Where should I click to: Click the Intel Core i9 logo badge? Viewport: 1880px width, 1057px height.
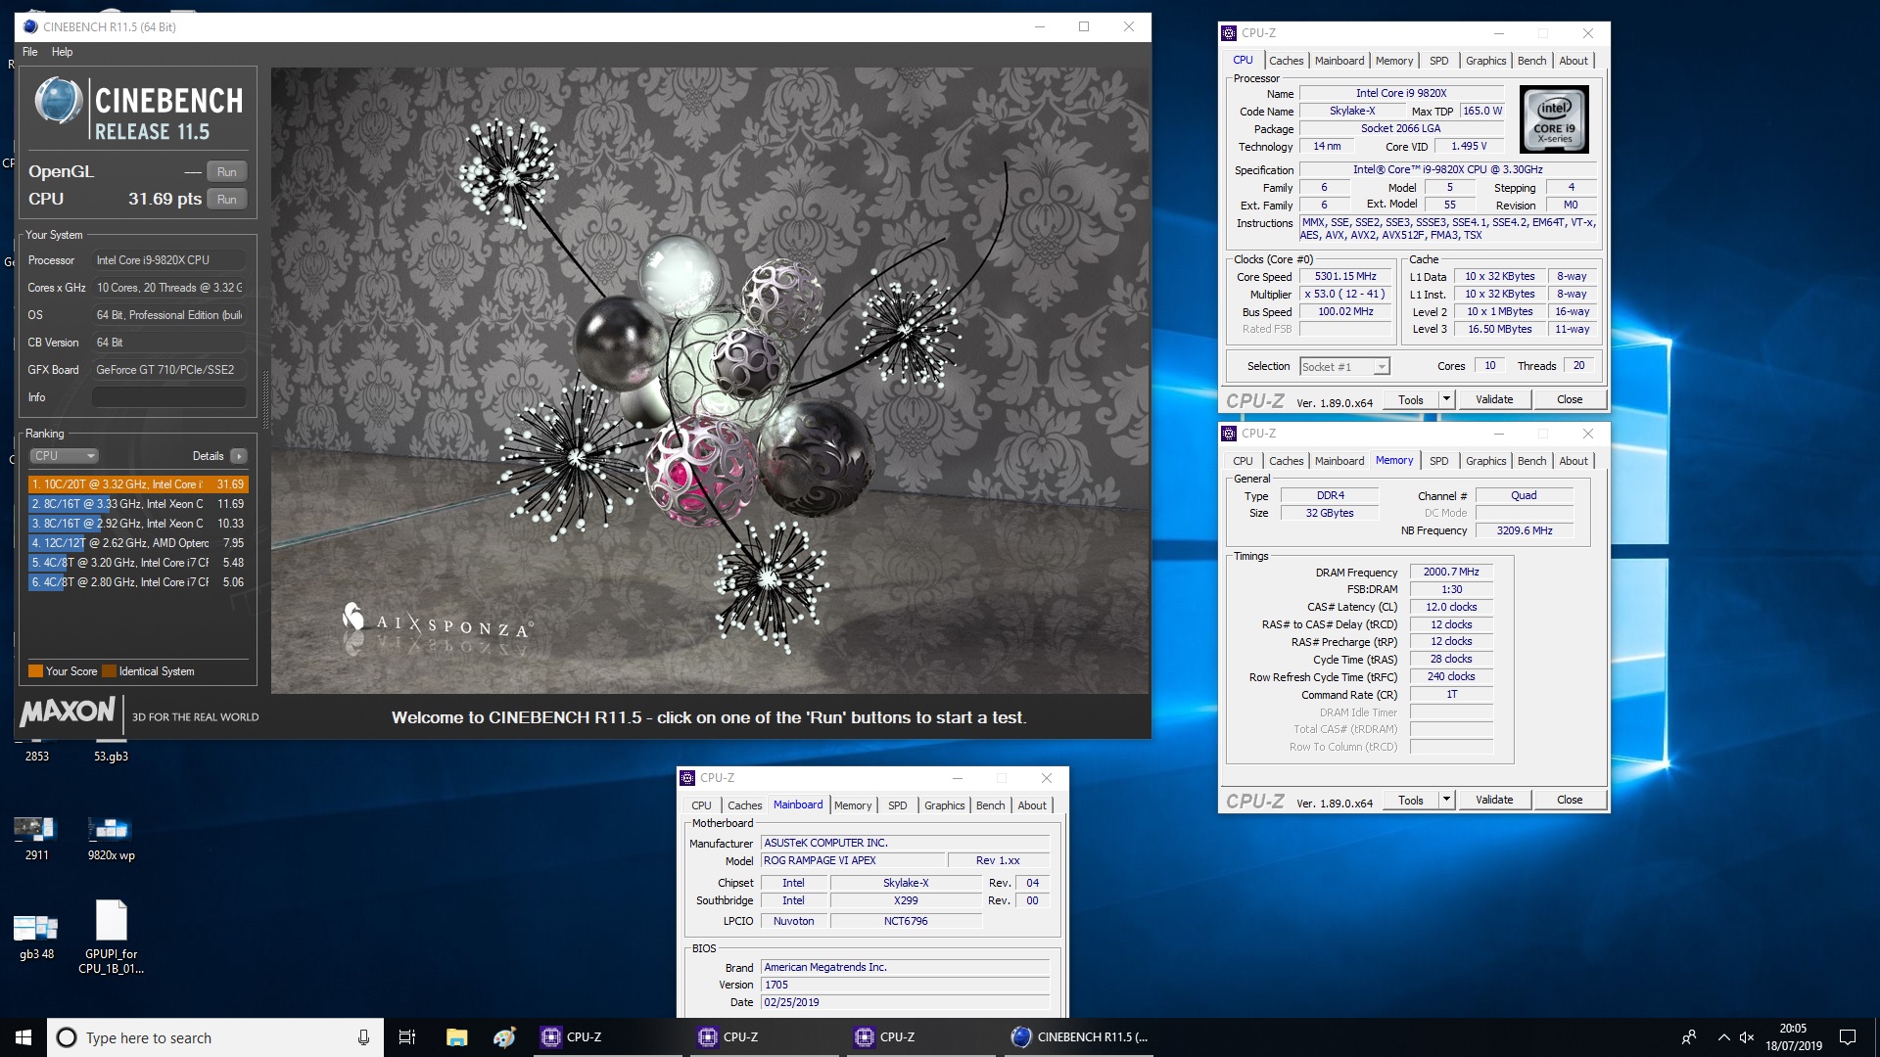[x=1554, y=119]
